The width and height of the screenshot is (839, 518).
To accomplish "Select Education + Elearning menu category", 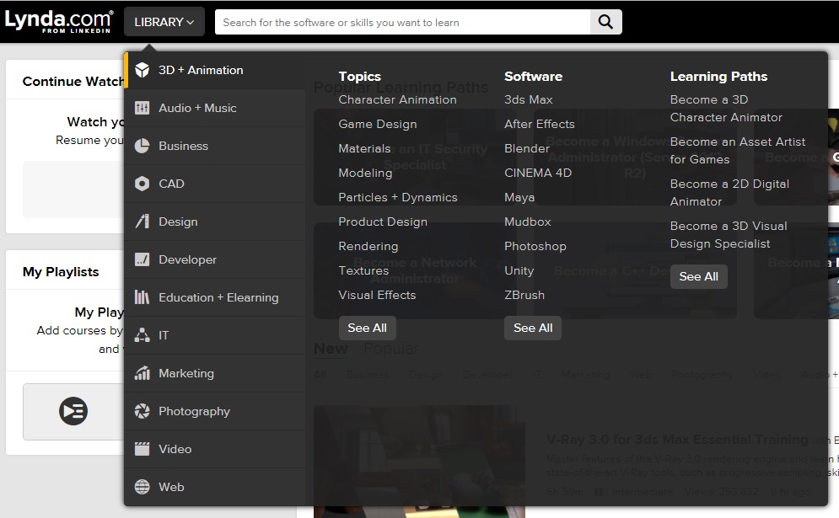I will [218, 297].
